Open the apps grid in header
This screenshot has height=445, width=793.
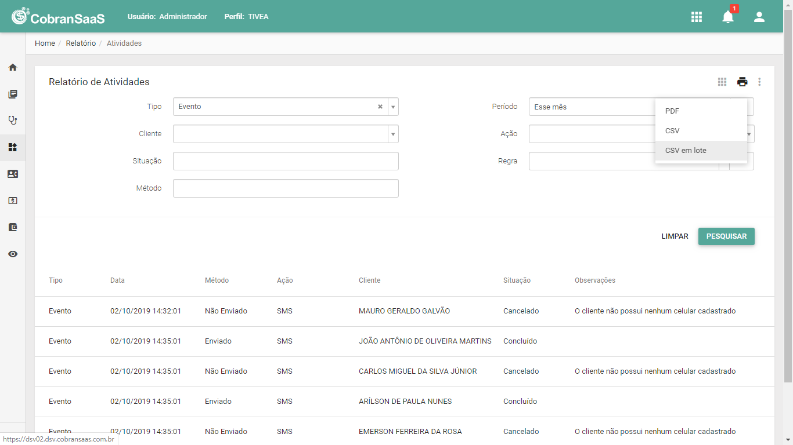(x=697, y=17)
